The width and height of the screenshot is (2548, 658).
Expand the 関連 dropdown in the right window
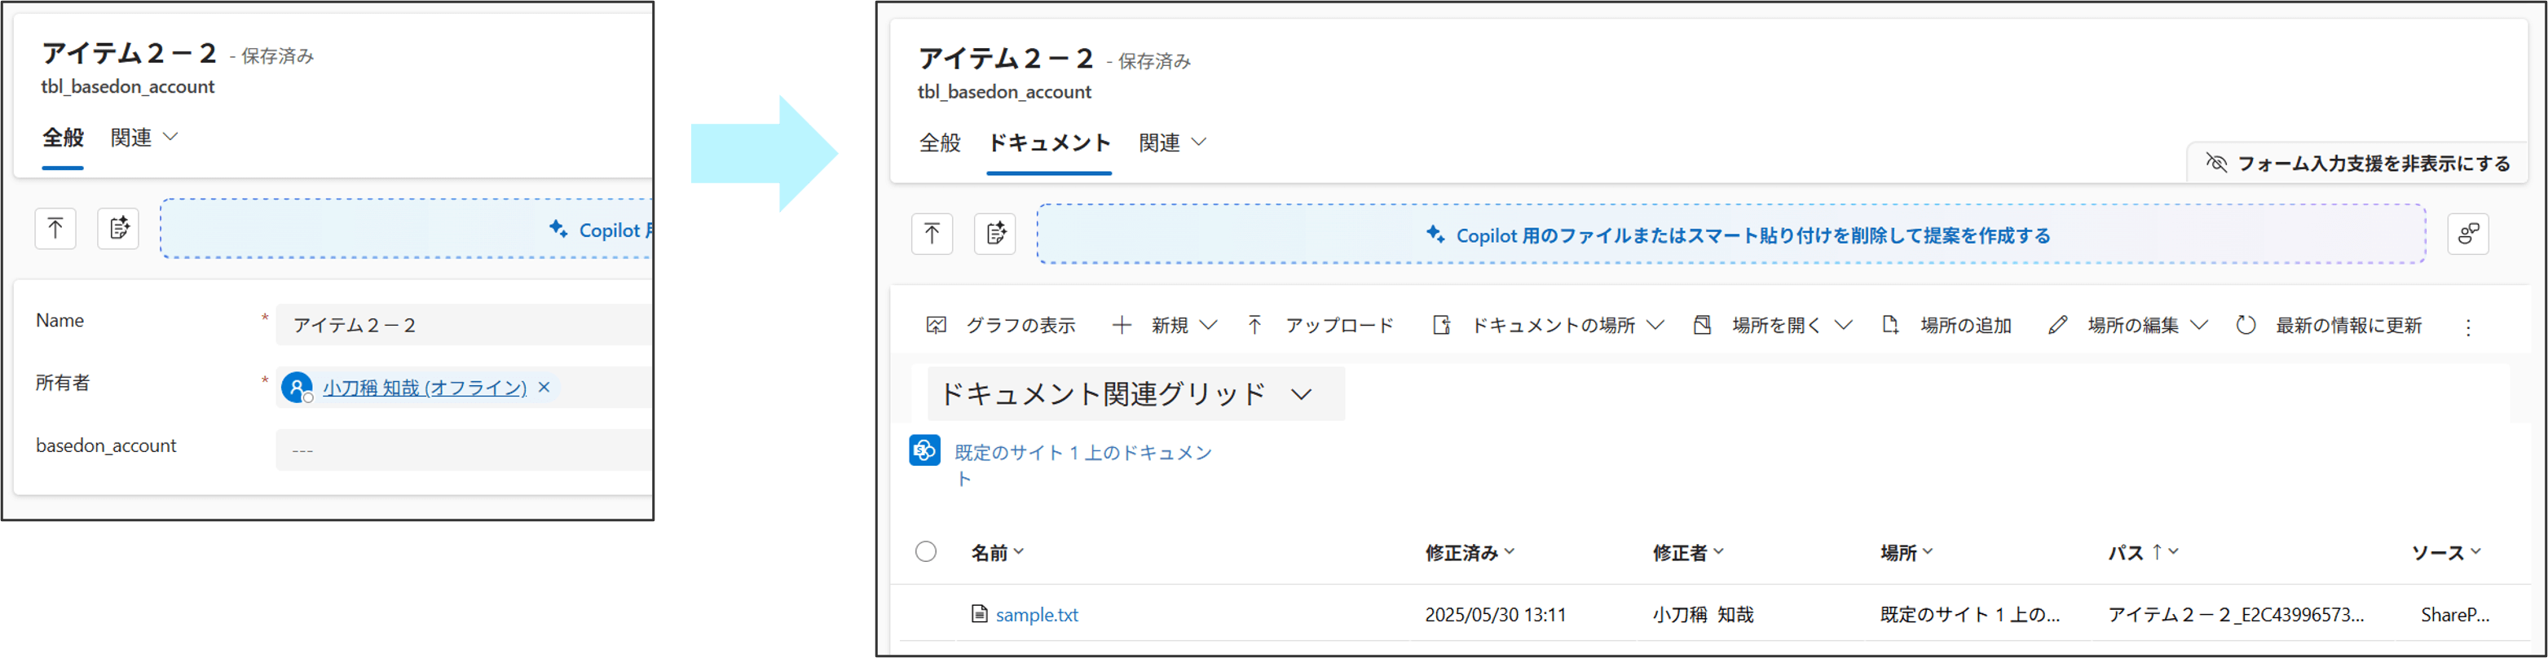tap(1173, 143)
